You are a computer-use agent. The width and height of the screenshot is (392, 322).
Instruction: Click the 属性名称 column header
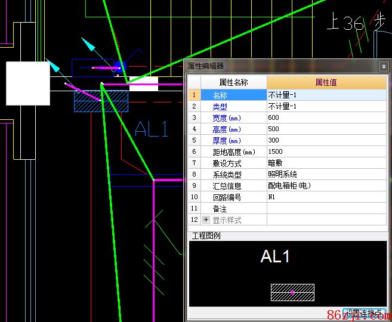pos(233,82)
